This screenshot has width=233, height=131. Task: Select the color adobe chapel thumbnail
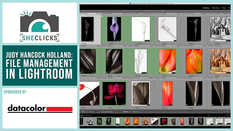tap(220, 61)
